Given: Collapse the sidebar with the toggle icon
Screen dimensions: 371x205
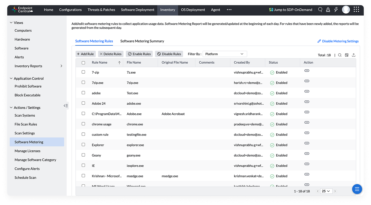Looking at the screenshot, I should tap(66, 106).
